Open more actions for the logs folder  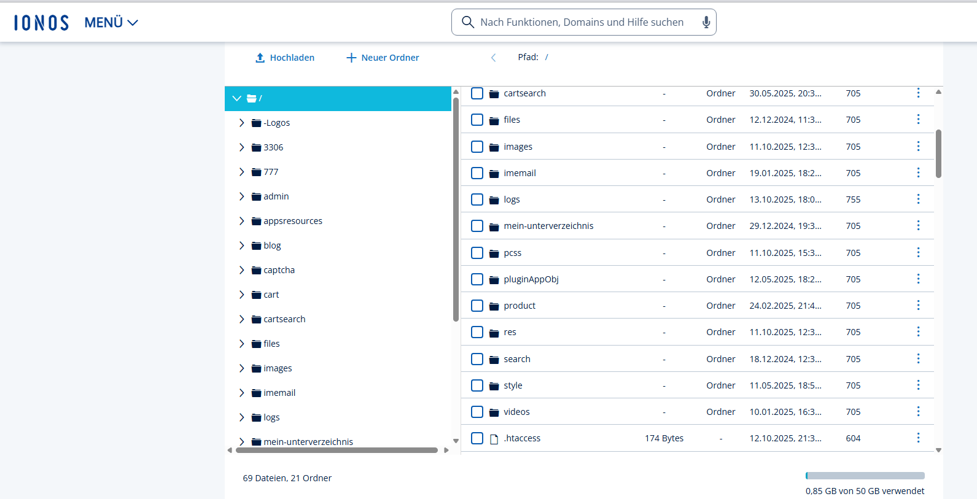point(918,199)
